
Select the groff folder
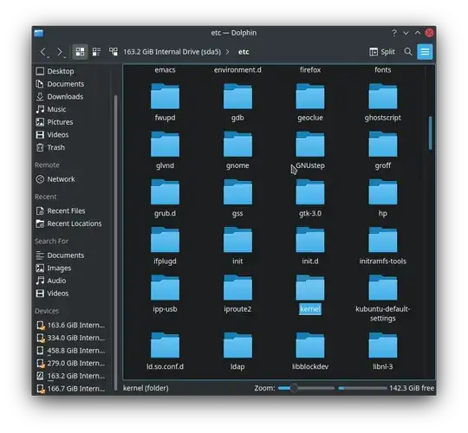(x=383, y=151)
